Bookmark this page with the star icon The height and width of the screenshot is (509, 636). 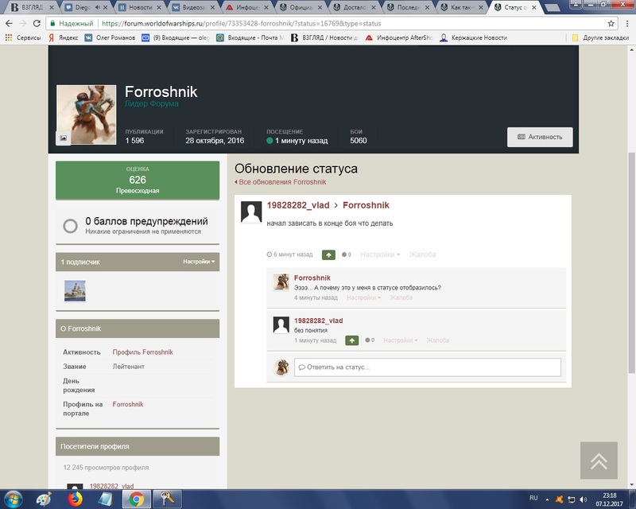[611, 24]
